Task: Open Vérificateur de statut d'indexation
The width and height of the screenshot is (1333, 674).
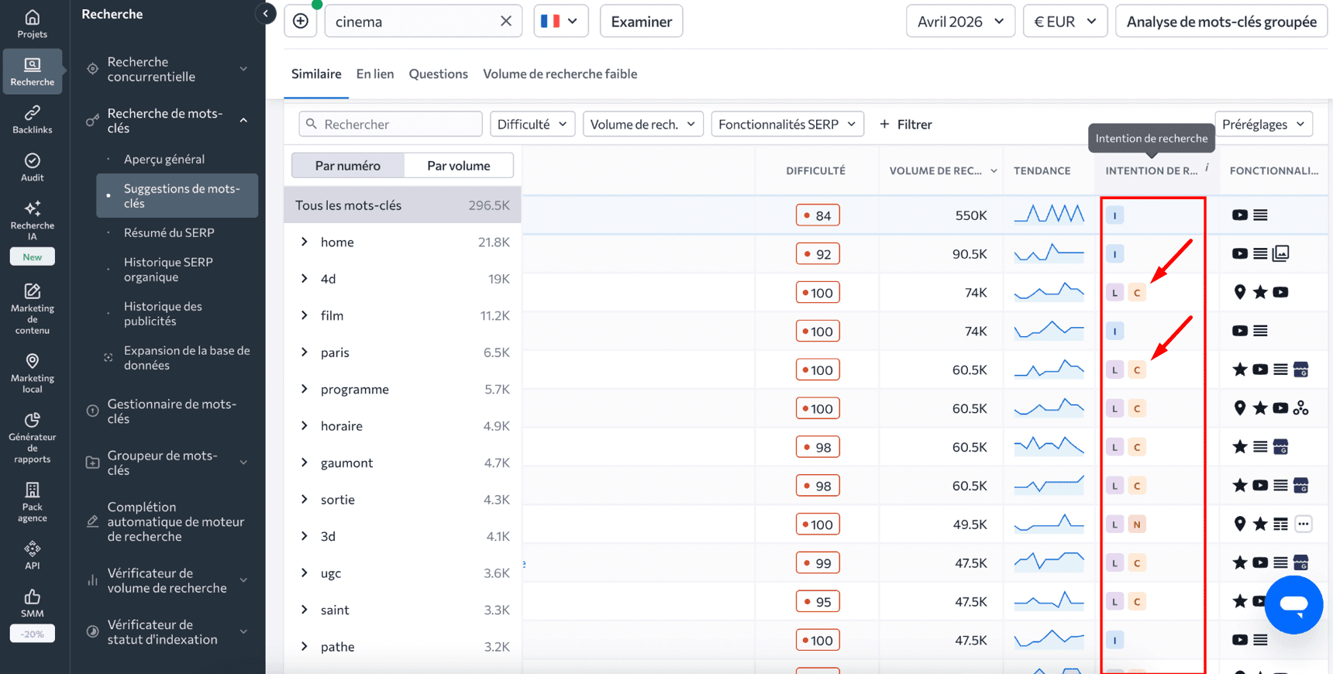Action: [x=167, y=631]
